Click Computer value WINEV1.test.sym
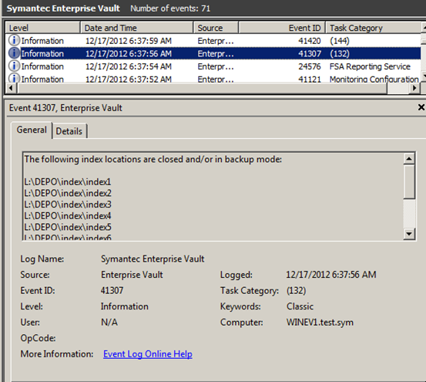Image resolution: width=426 pixels, height=382 pixels. click(320, 323)
